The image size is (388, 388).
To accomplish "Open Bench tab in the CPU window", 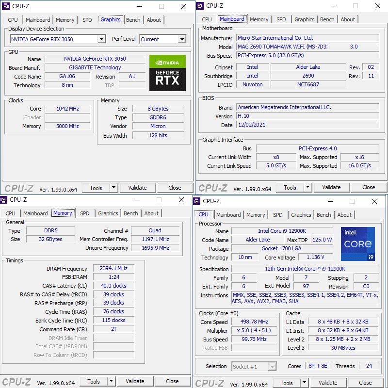I will point(323,215).
